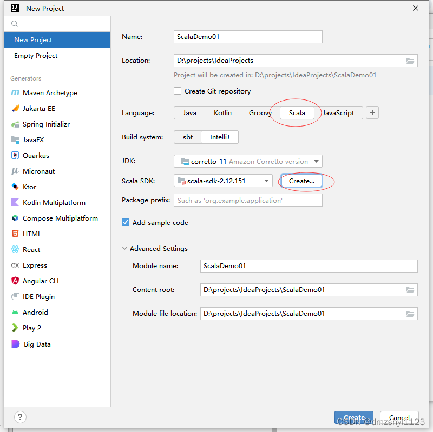
Task: Click the Package prefix input field
Action: 248,200
